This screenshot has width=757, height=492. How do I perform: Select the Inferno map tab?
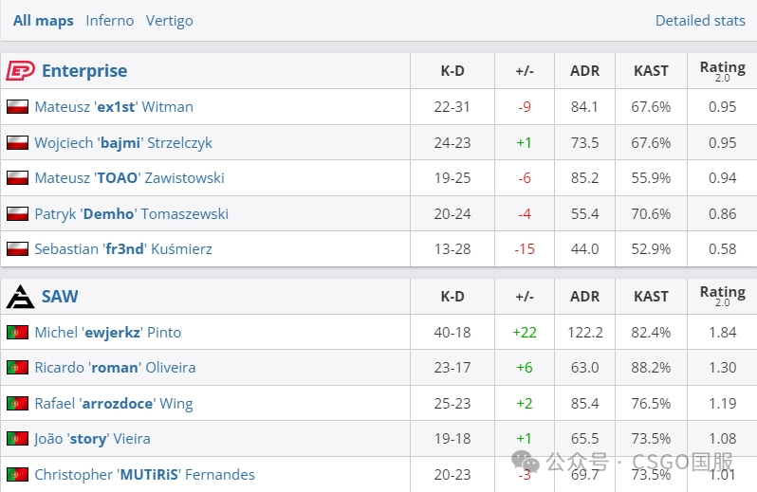110,20
